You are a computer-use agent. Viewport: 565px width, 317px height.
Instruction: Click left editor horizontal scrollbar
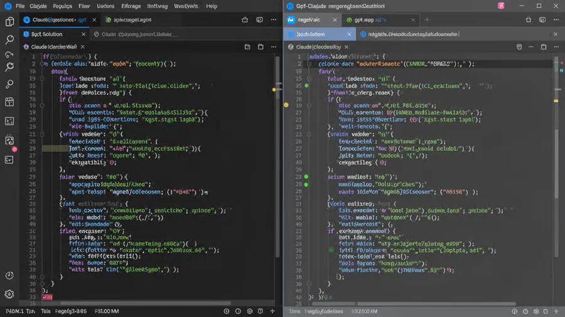[145, 303]
